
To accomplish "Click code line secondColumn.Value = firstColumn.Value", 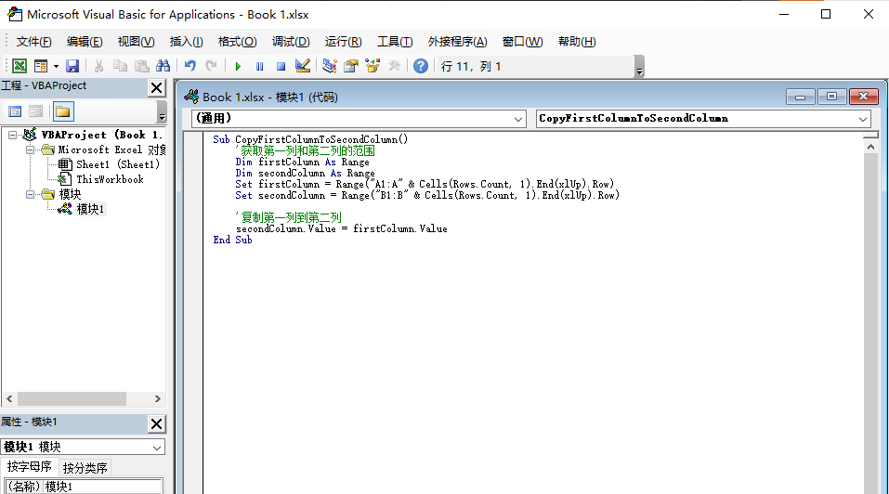I will tap(341, 228).
